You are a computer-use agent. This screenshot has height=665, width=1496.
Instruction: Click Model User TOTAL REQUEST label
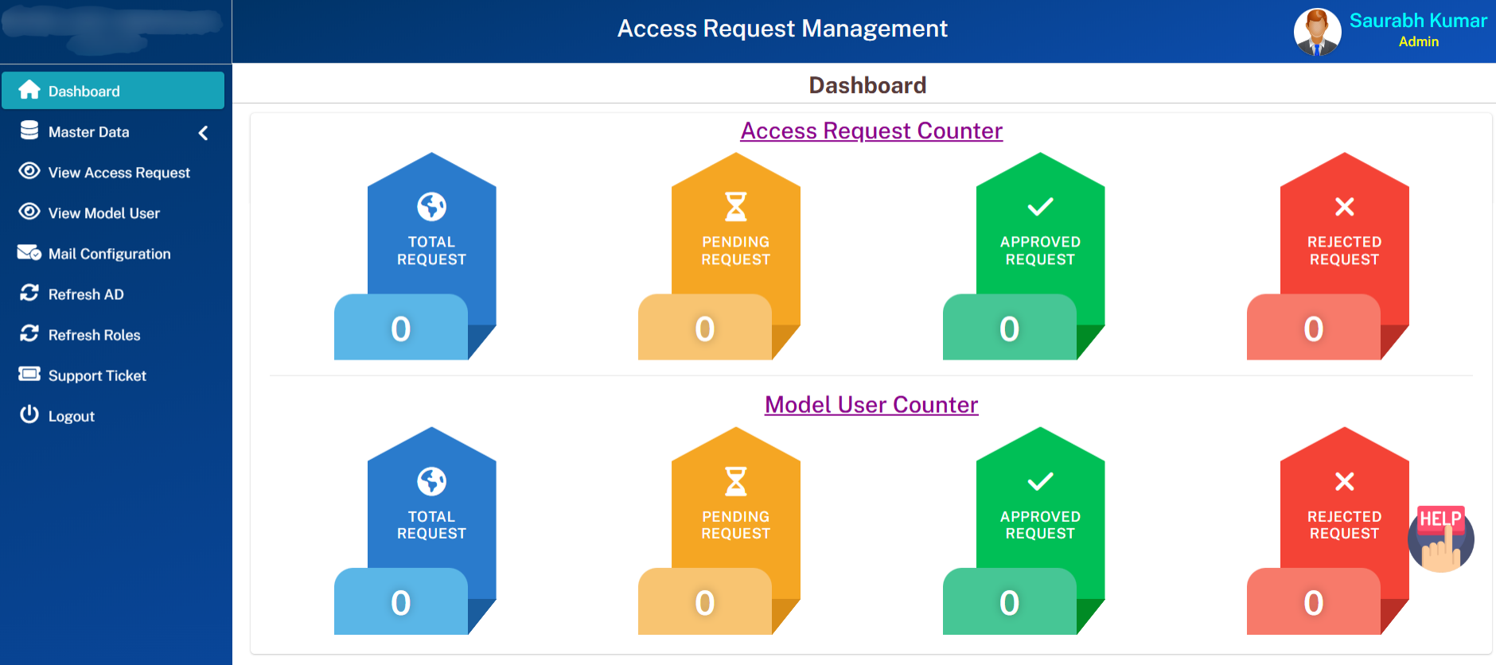pyautogui.click(x=431, y=525)
